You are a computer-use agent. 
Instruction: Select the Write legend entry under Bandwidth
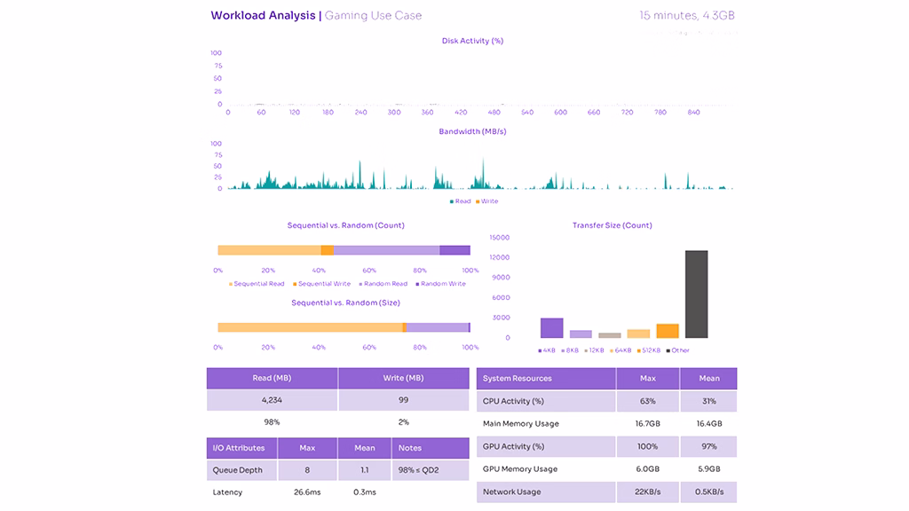click(487, 201)
